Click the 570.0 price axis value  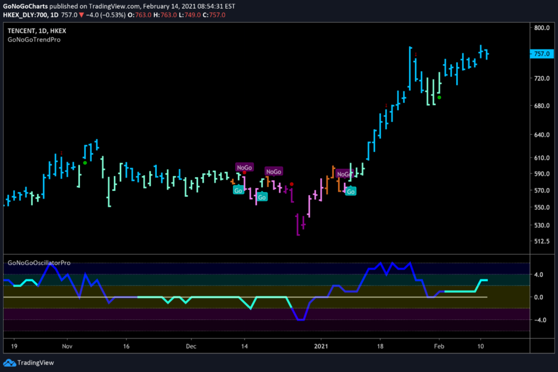tap(542, 190)
